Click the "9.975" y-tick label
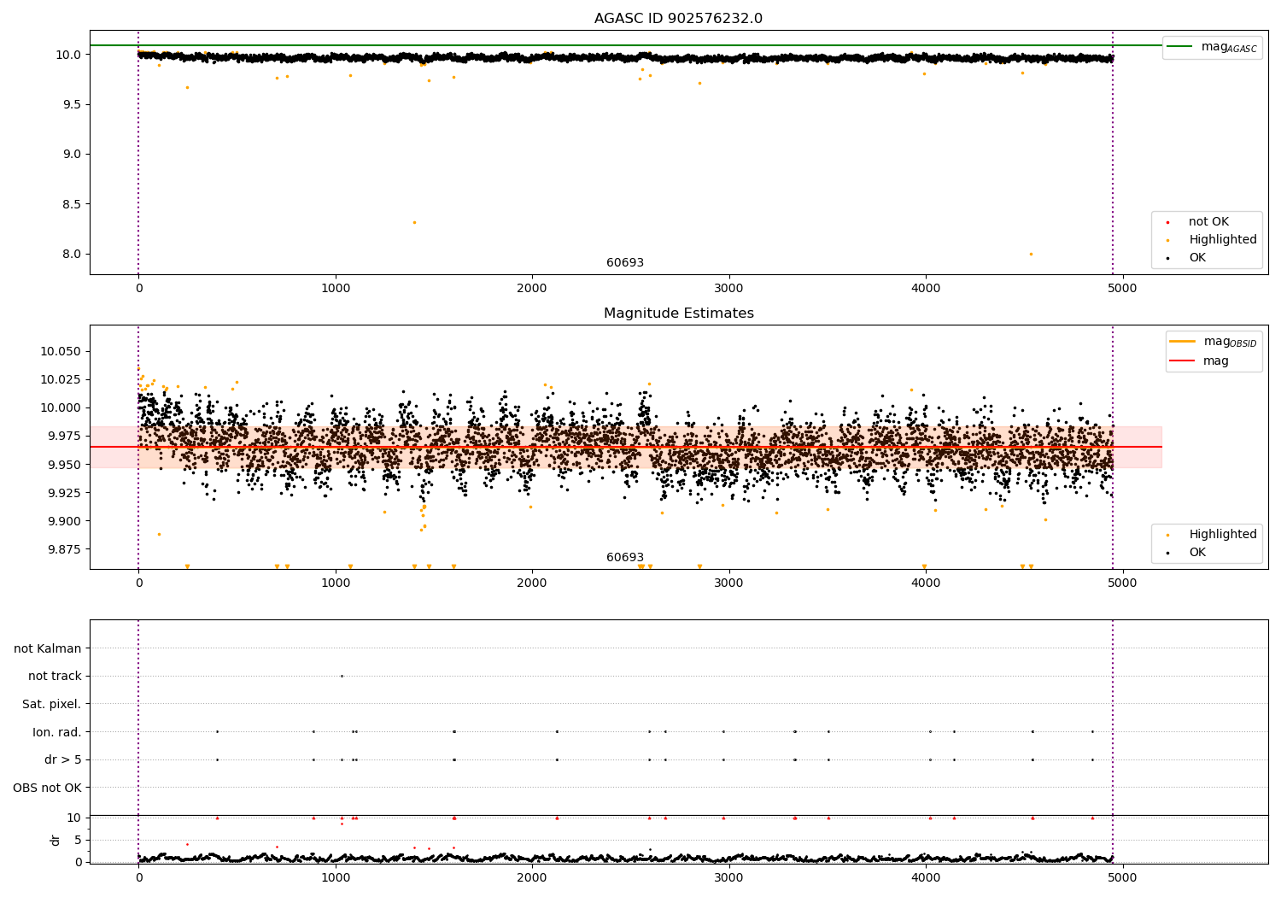 pos(64,436)
